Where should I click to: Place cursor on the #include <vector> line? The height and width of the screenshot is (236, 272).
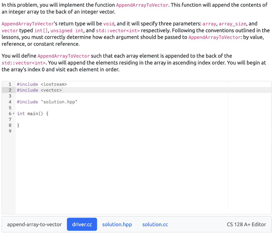click(39, 90)
